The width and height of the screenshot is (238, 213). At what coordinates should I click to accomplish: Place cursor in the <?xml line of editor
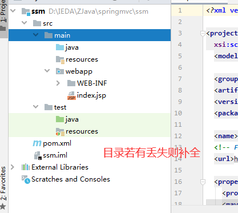(222, 10)
